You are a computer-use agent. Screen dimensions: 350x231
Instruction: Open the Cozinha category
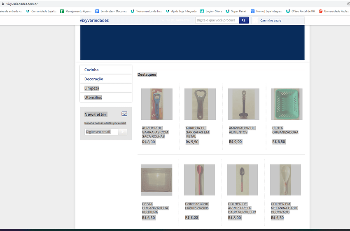106,70
